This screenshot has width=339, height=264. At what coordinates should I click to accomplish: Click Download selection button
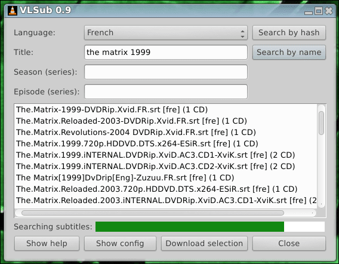pos(204,244)
